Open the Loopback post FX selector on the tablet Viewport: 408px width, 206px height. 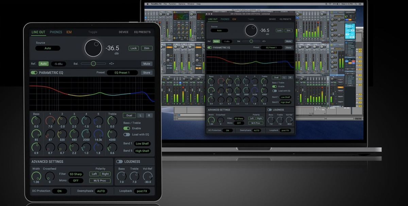click(143, 191)
